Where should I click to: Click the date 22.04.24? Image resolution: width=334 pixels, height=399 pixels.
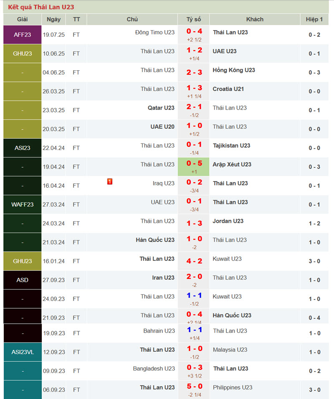coord(53,148)
